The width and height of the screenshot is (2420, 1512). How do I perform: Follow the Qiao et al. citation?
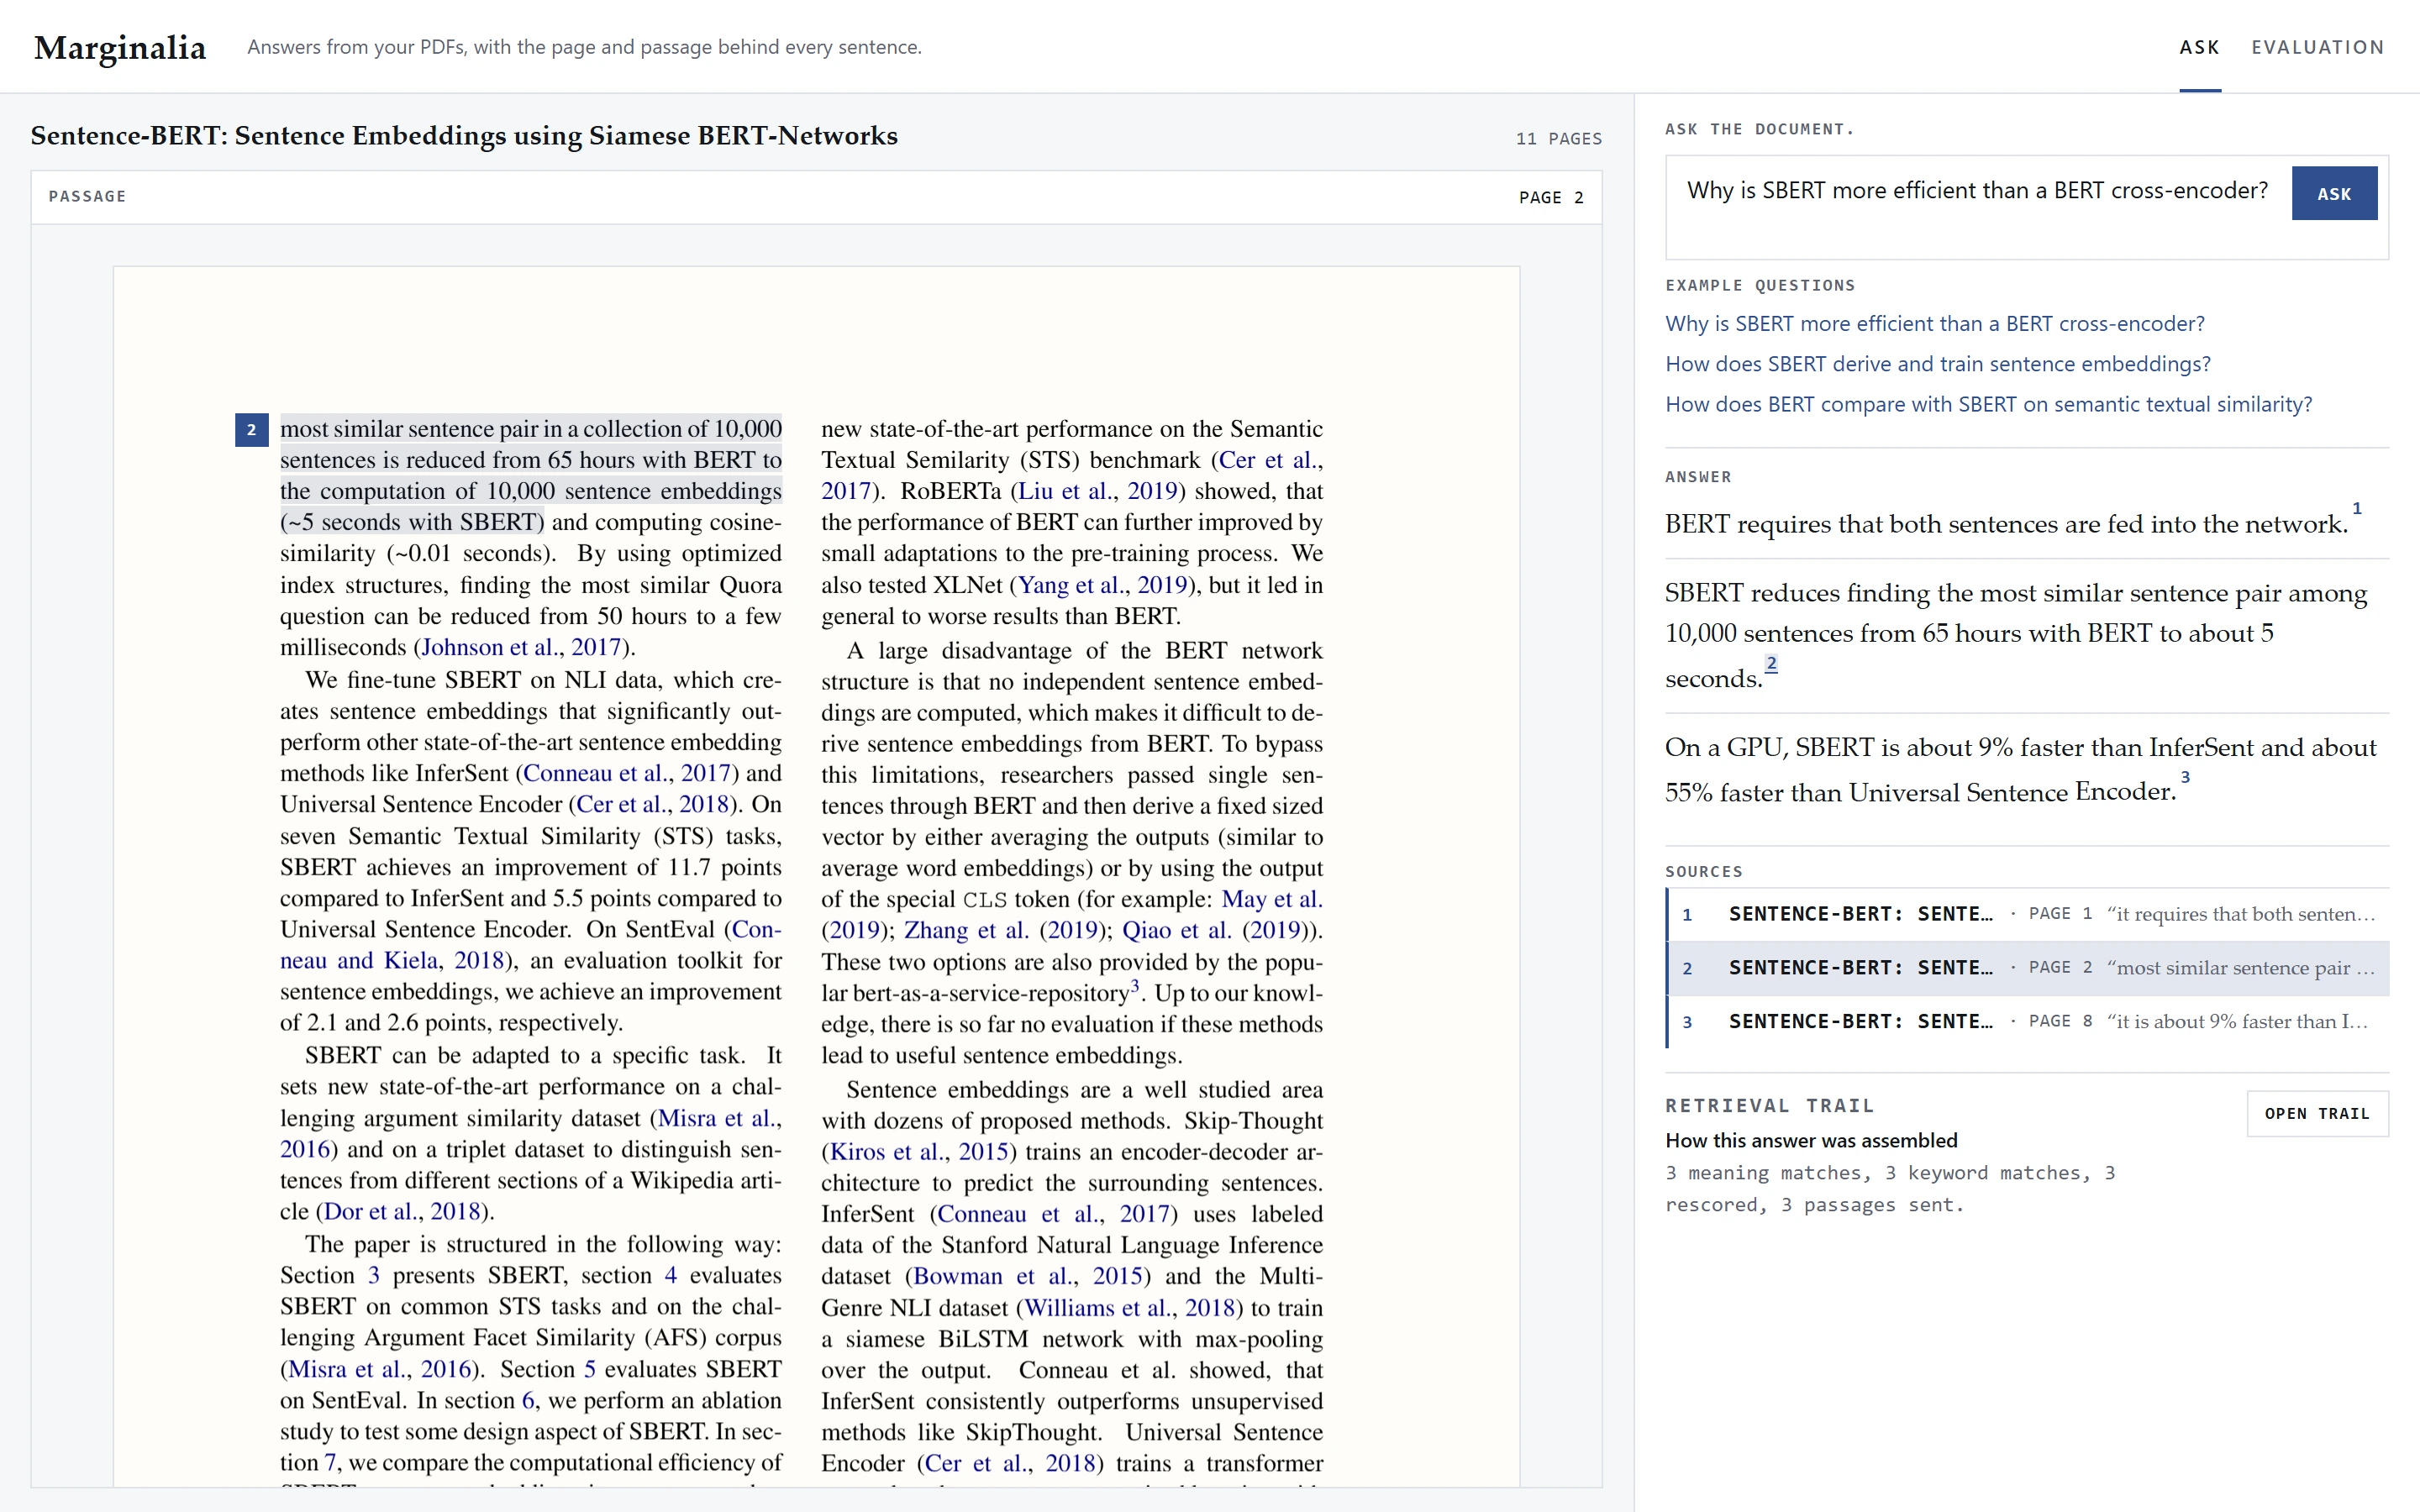tap(1176, 930)
